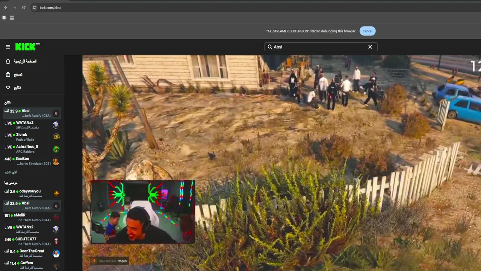Image resolution: width=481 pixels, height=271 pixels.
Task: Click "ARC Raiders" category text
Action: click(x=26, y=152)
